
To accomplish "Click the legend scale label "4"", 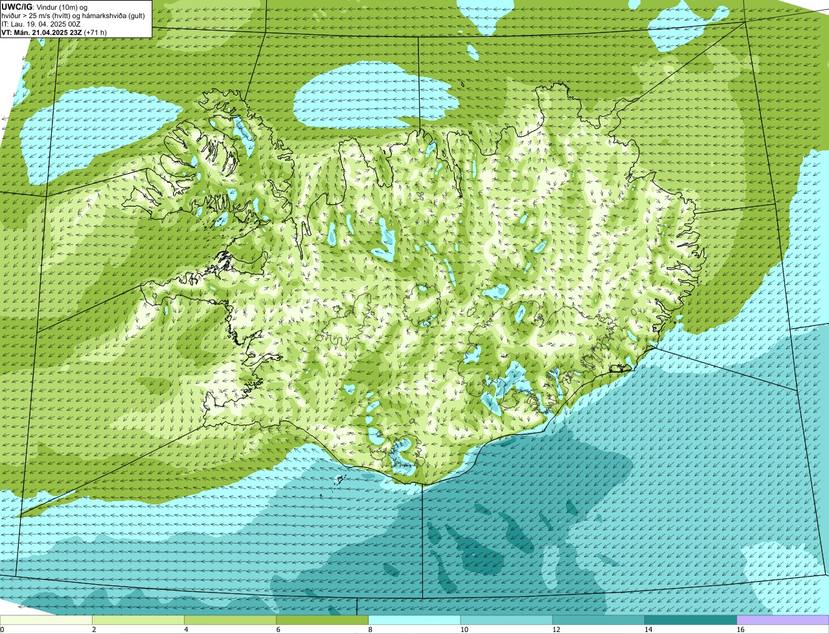I will pyautogui.click(x=186, y=629).
